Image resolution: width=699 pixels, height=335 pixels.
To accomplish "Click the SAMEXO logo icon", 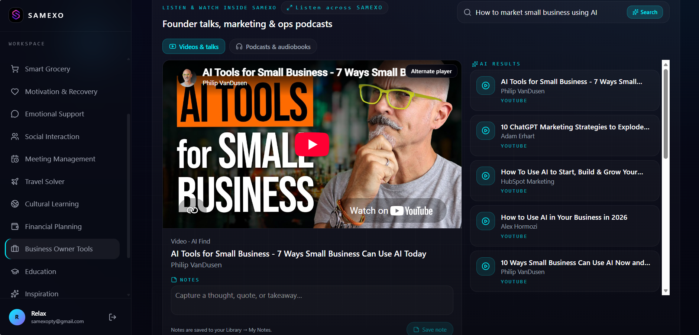I will [16, 15].
